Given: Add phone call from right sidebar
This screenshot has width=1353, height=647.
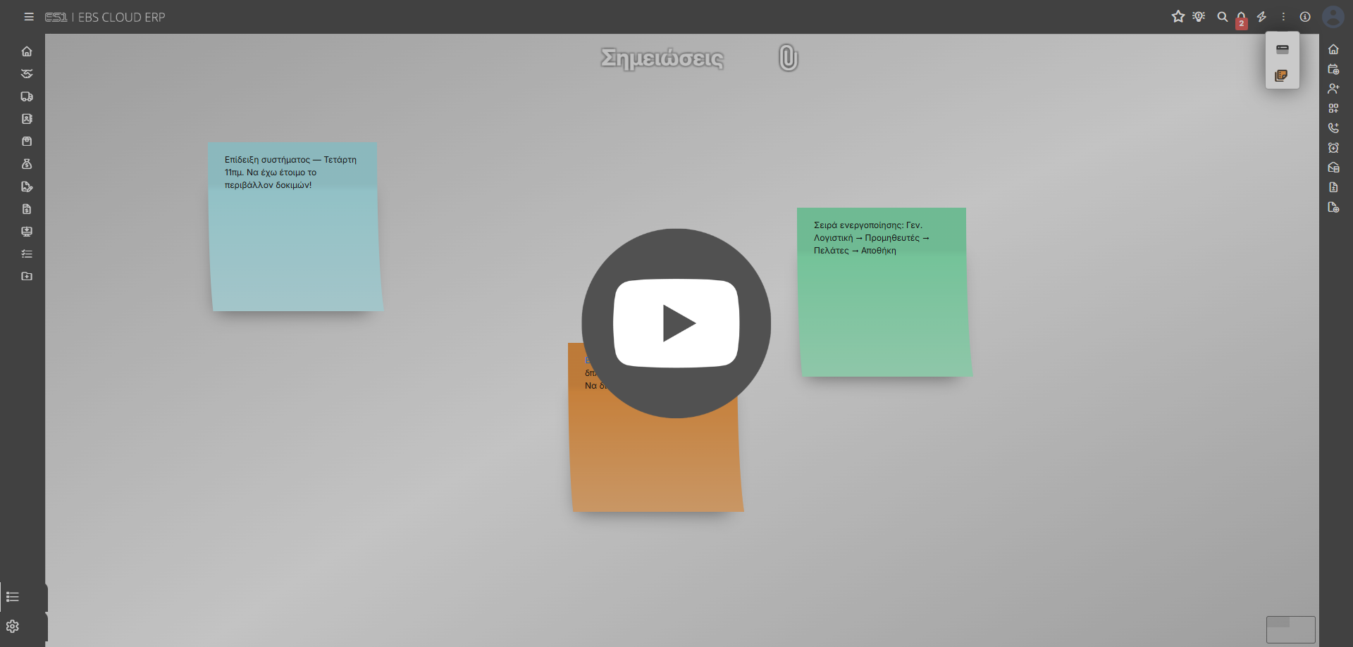Looking at the screenshot, I should tap(1333, 128).
